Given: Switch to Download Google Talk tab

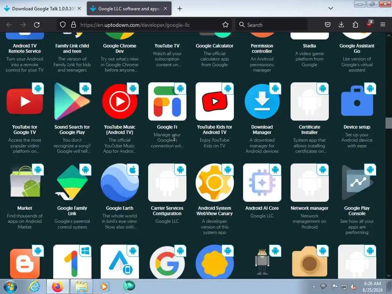Looking at the screenshot, I should click(43, 9).
